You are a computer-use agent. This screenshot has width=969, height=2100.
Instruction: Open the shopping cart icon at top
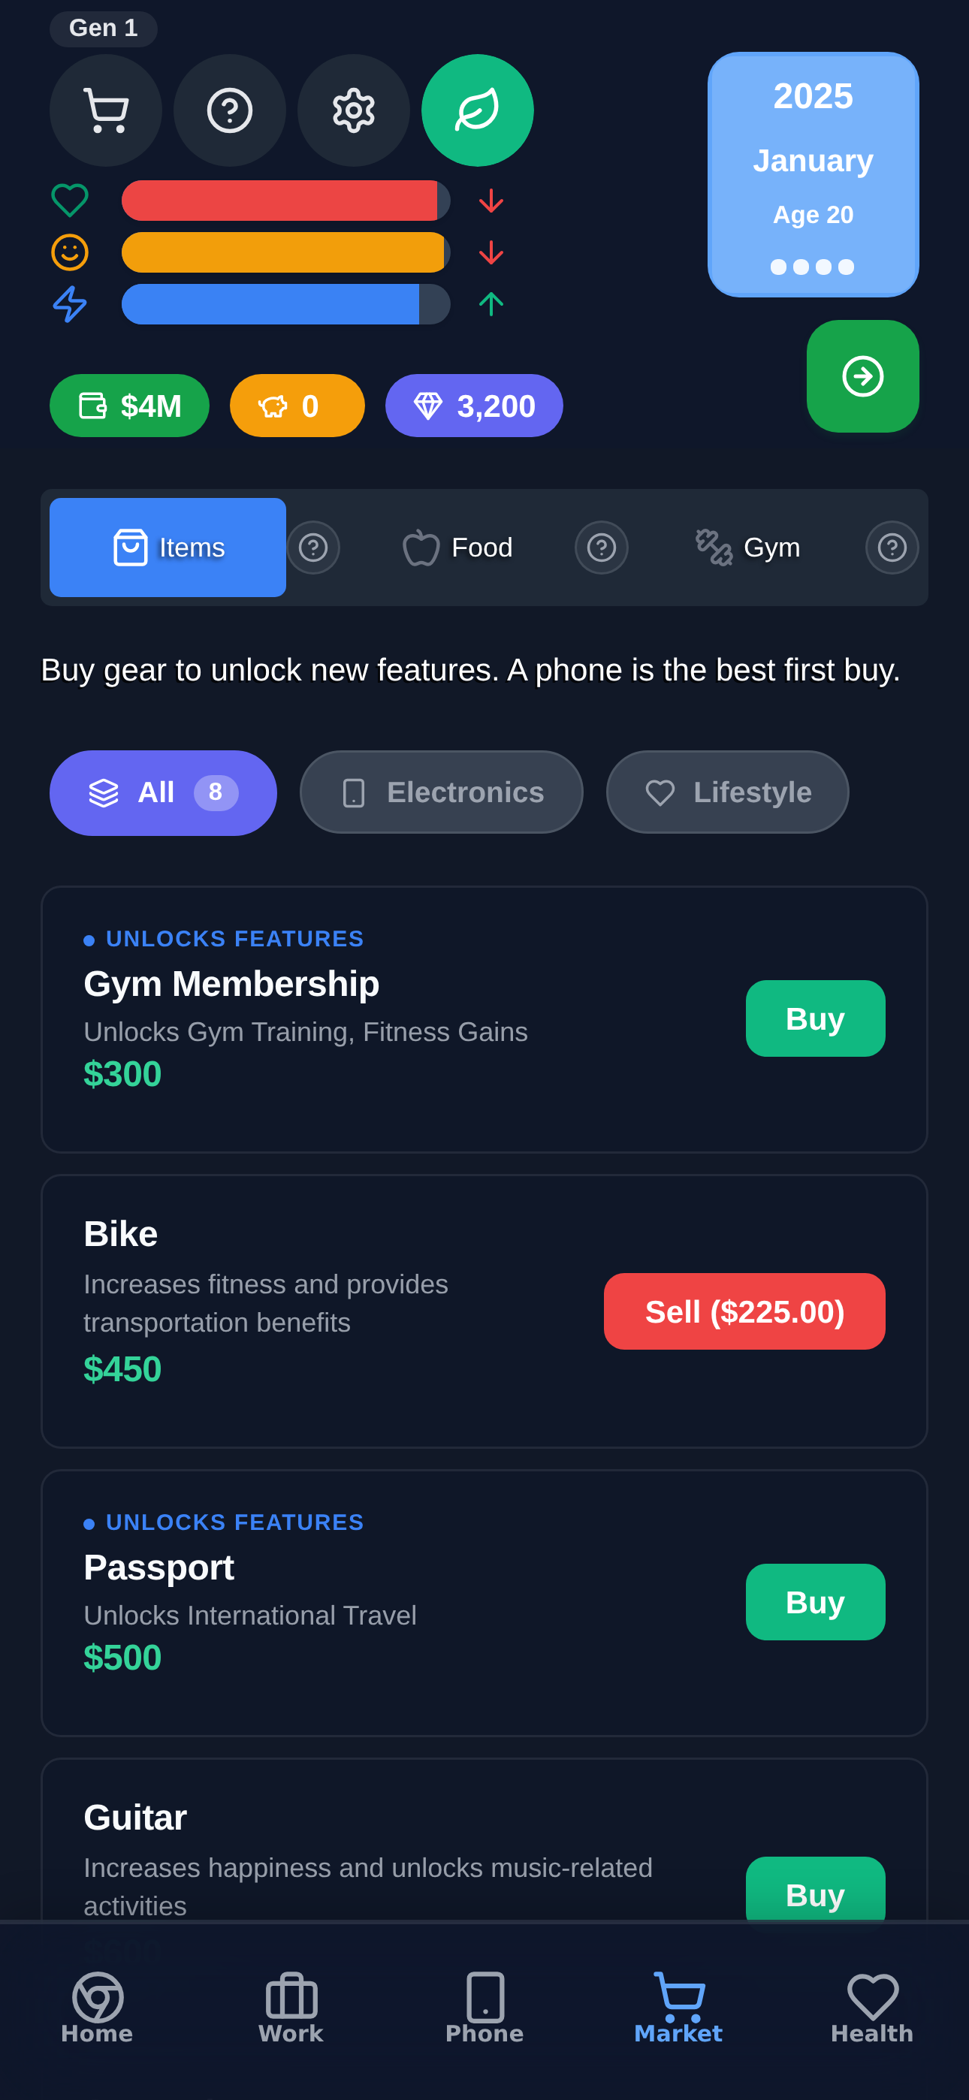(x=106, y=110)
